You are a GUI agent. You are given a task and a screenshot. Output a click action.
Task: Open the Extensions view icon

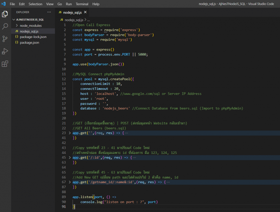tap(5, 64)
